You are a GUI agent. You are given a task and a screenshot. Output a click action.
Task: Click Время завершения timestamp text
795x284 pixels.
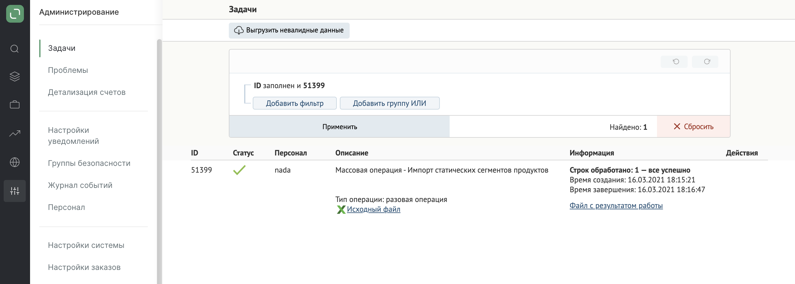click(x=637, y=190)
